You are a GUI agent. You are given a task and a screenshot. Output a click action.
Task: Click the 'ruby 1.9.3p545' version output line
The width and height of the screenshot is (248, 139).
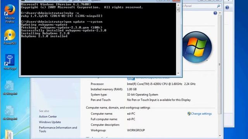(x=62, y=16)
